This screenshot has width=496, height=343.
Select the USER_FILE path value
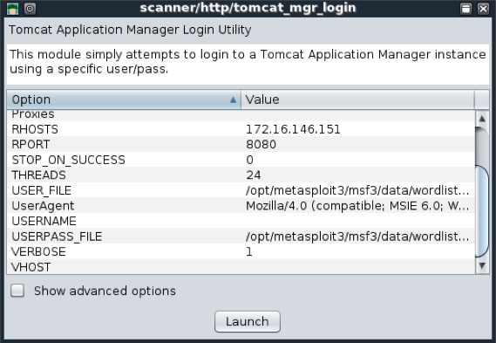357,190
